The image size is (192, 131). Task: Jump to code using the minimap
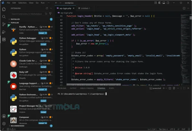click(x=185, y=49)
